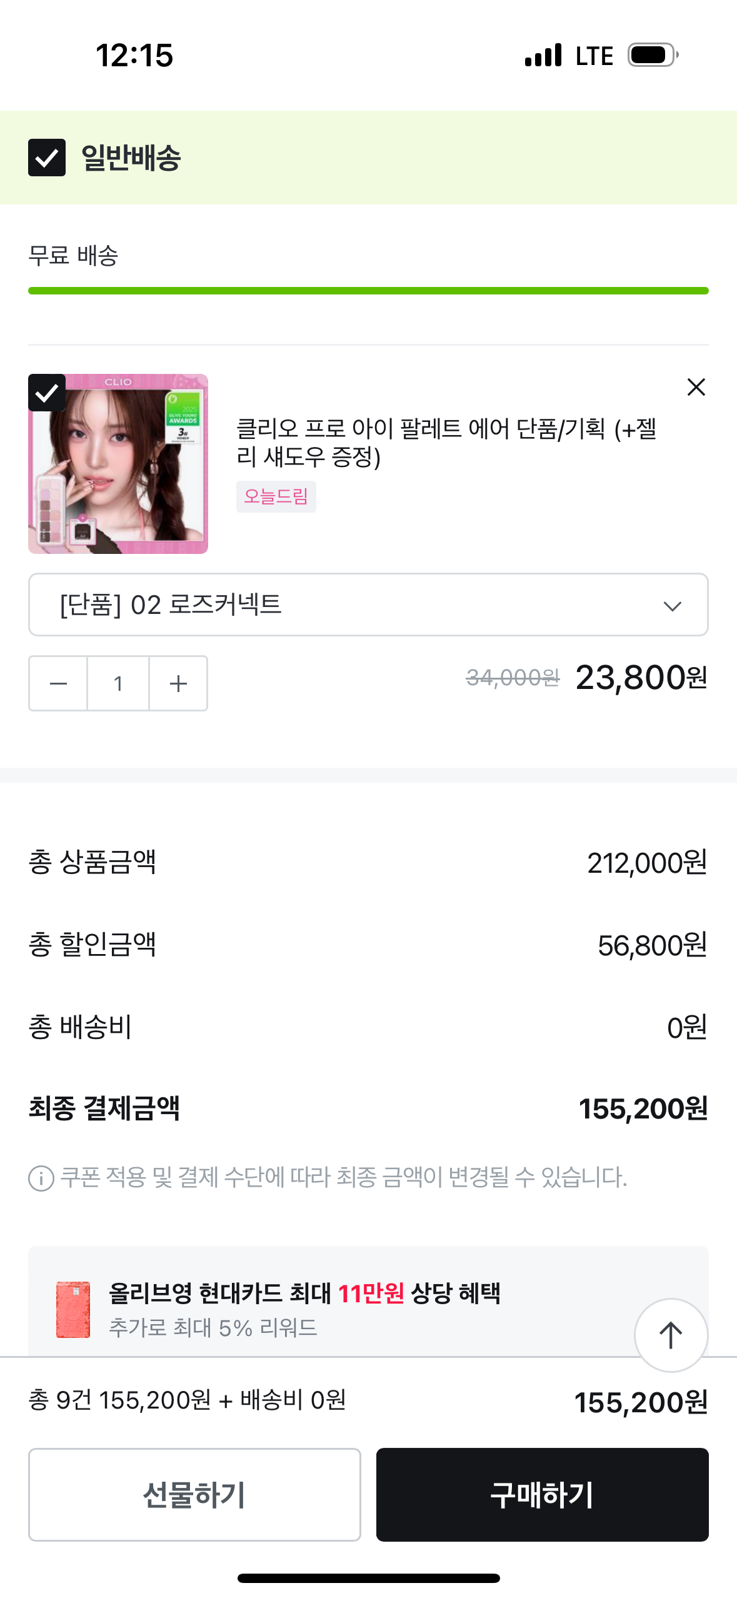Viewport: 737px width, 1598px height.
Task: Tap the cellular signal bars icon
Action: pyautogui.click(x=543, y=55)
